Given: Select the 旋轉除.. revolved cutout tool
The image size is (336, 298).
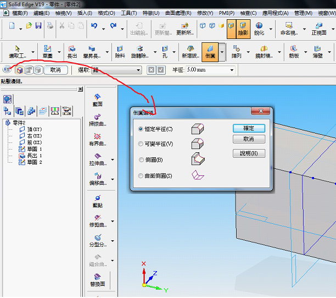Looking at the screenshot, I should [140, 52].
